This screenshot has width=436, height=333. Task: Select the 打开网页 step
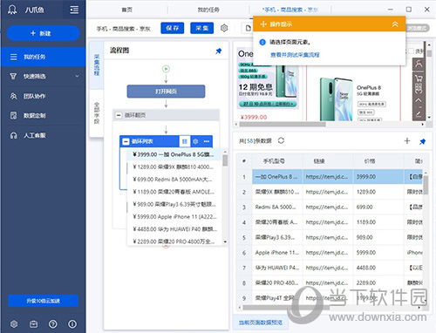pyautogui.click(x=166, y=92)
